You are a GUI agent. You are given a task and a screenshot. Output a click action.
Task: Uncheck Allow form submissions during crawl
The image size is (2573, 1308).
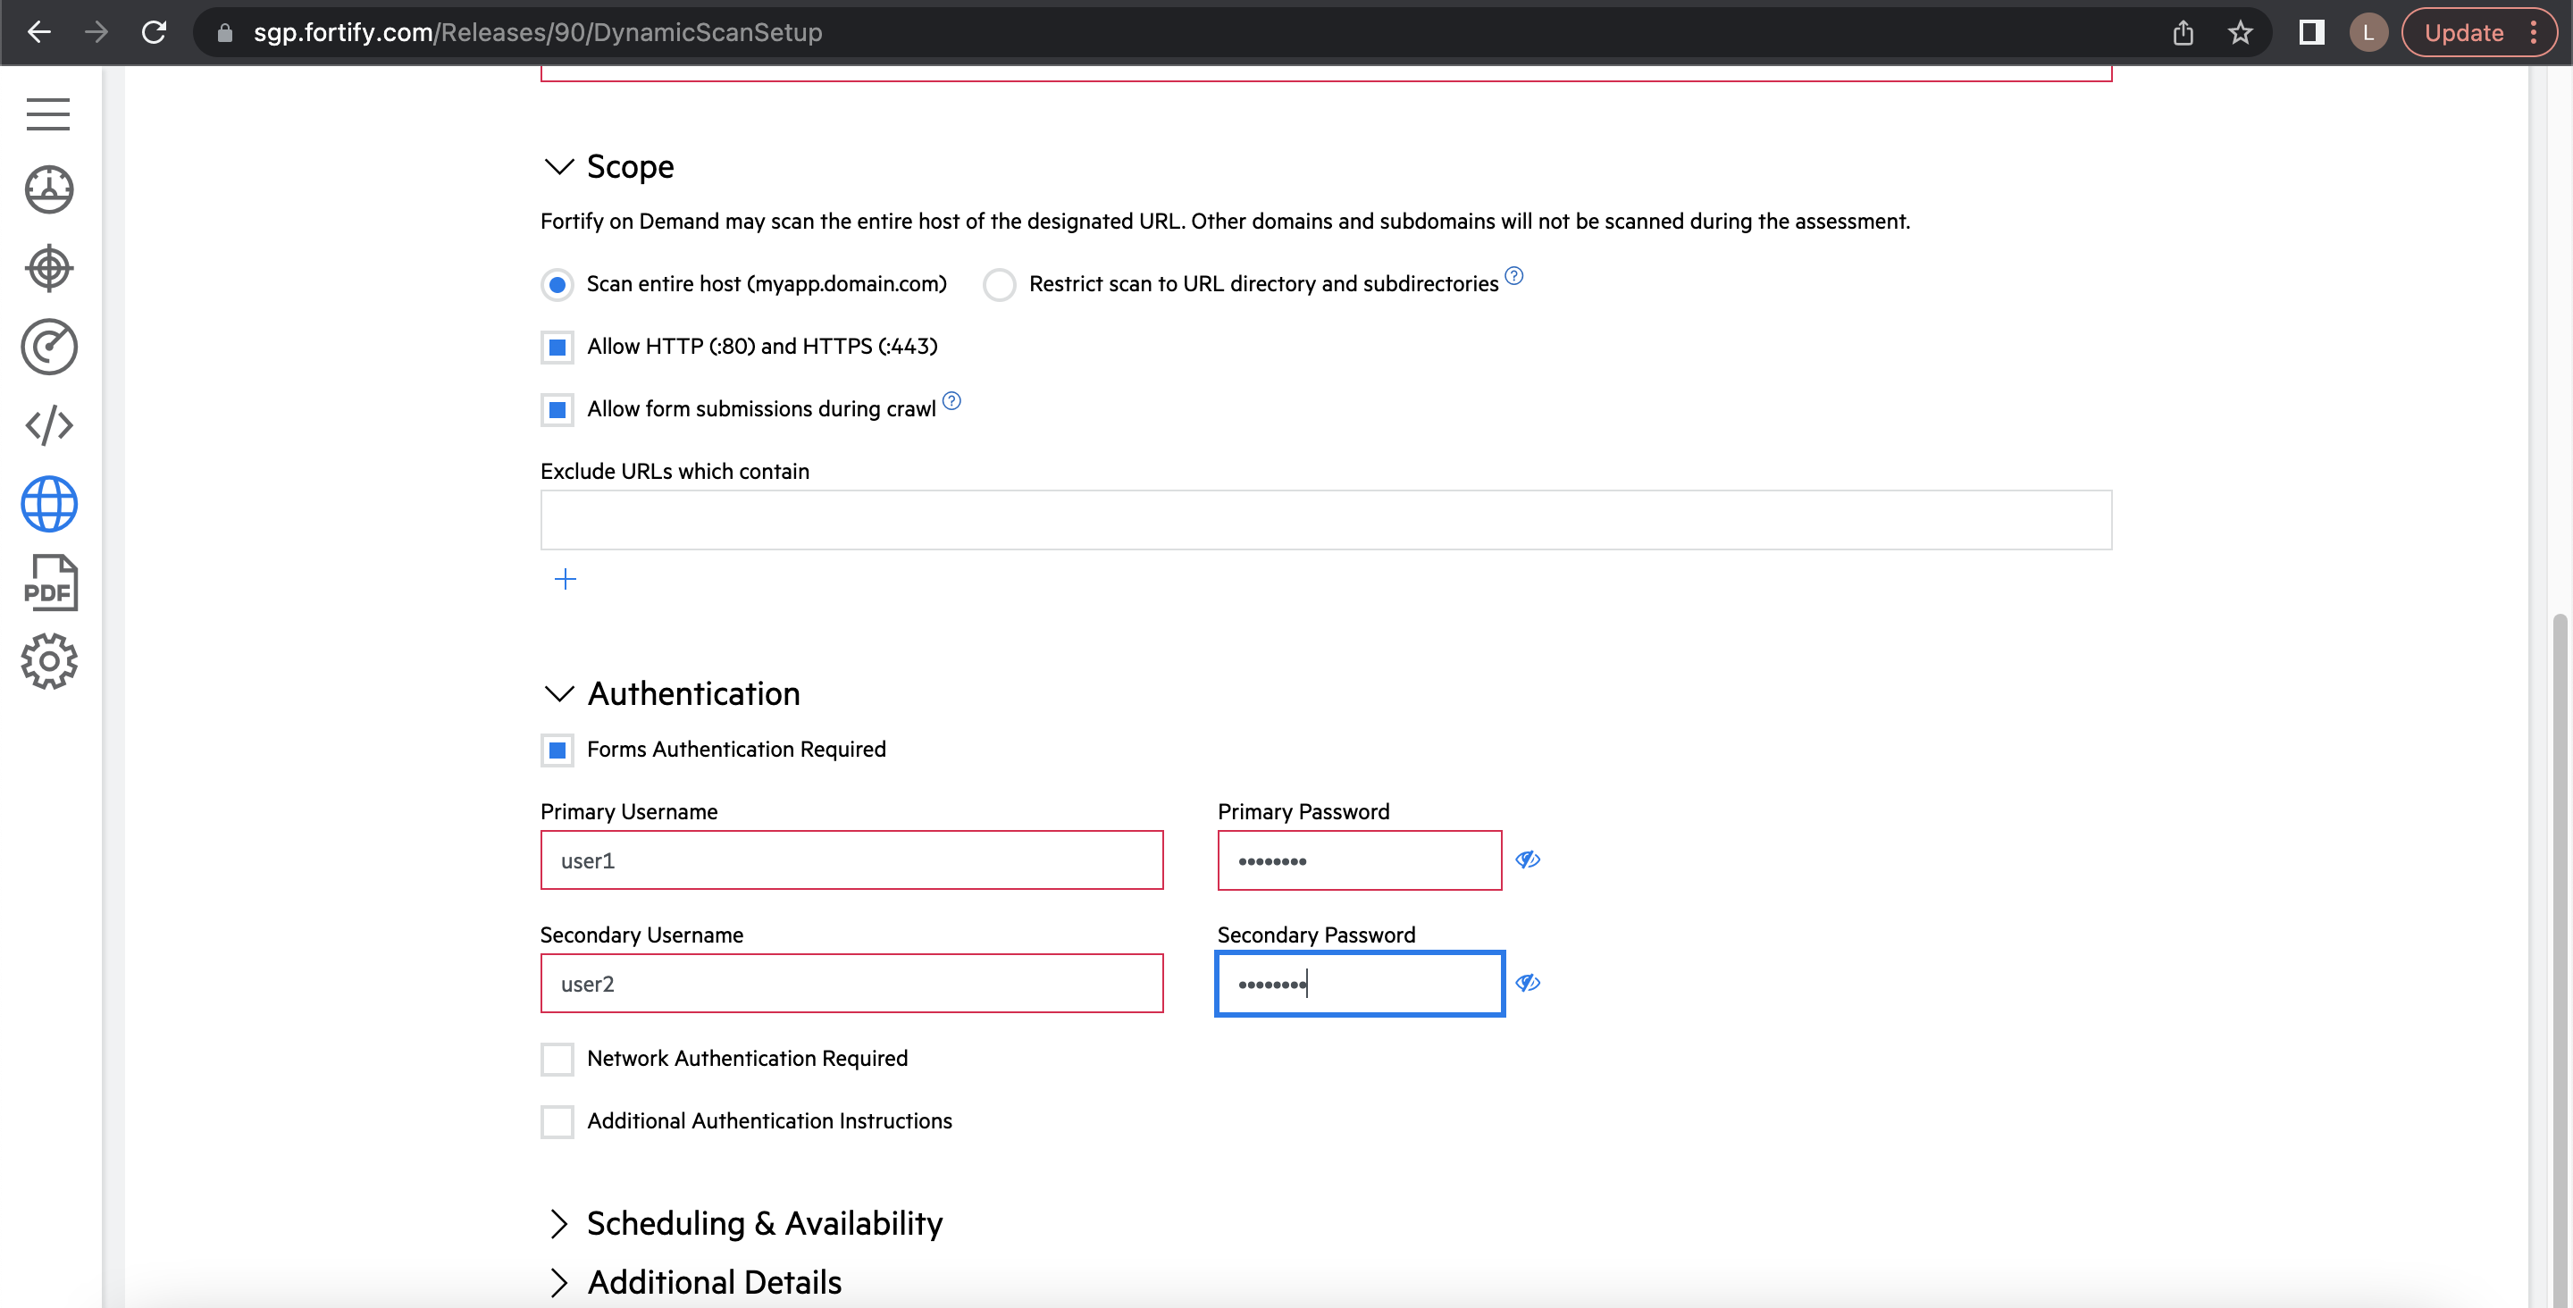(x=557, y=410)
